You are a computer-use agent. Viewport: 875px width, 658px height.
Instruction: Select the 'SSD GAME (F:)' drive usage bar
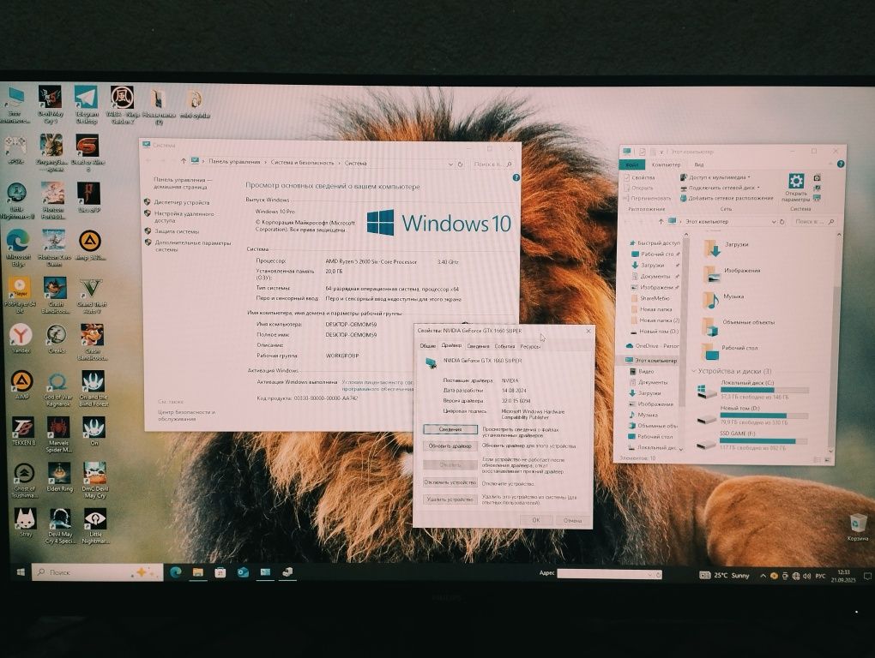(764, 440)
